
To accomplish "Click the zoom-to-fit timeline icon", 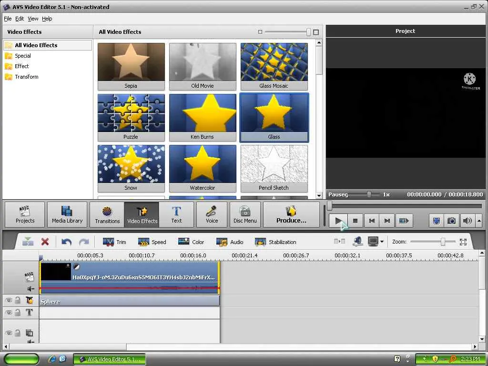I will tap(463, 242).
